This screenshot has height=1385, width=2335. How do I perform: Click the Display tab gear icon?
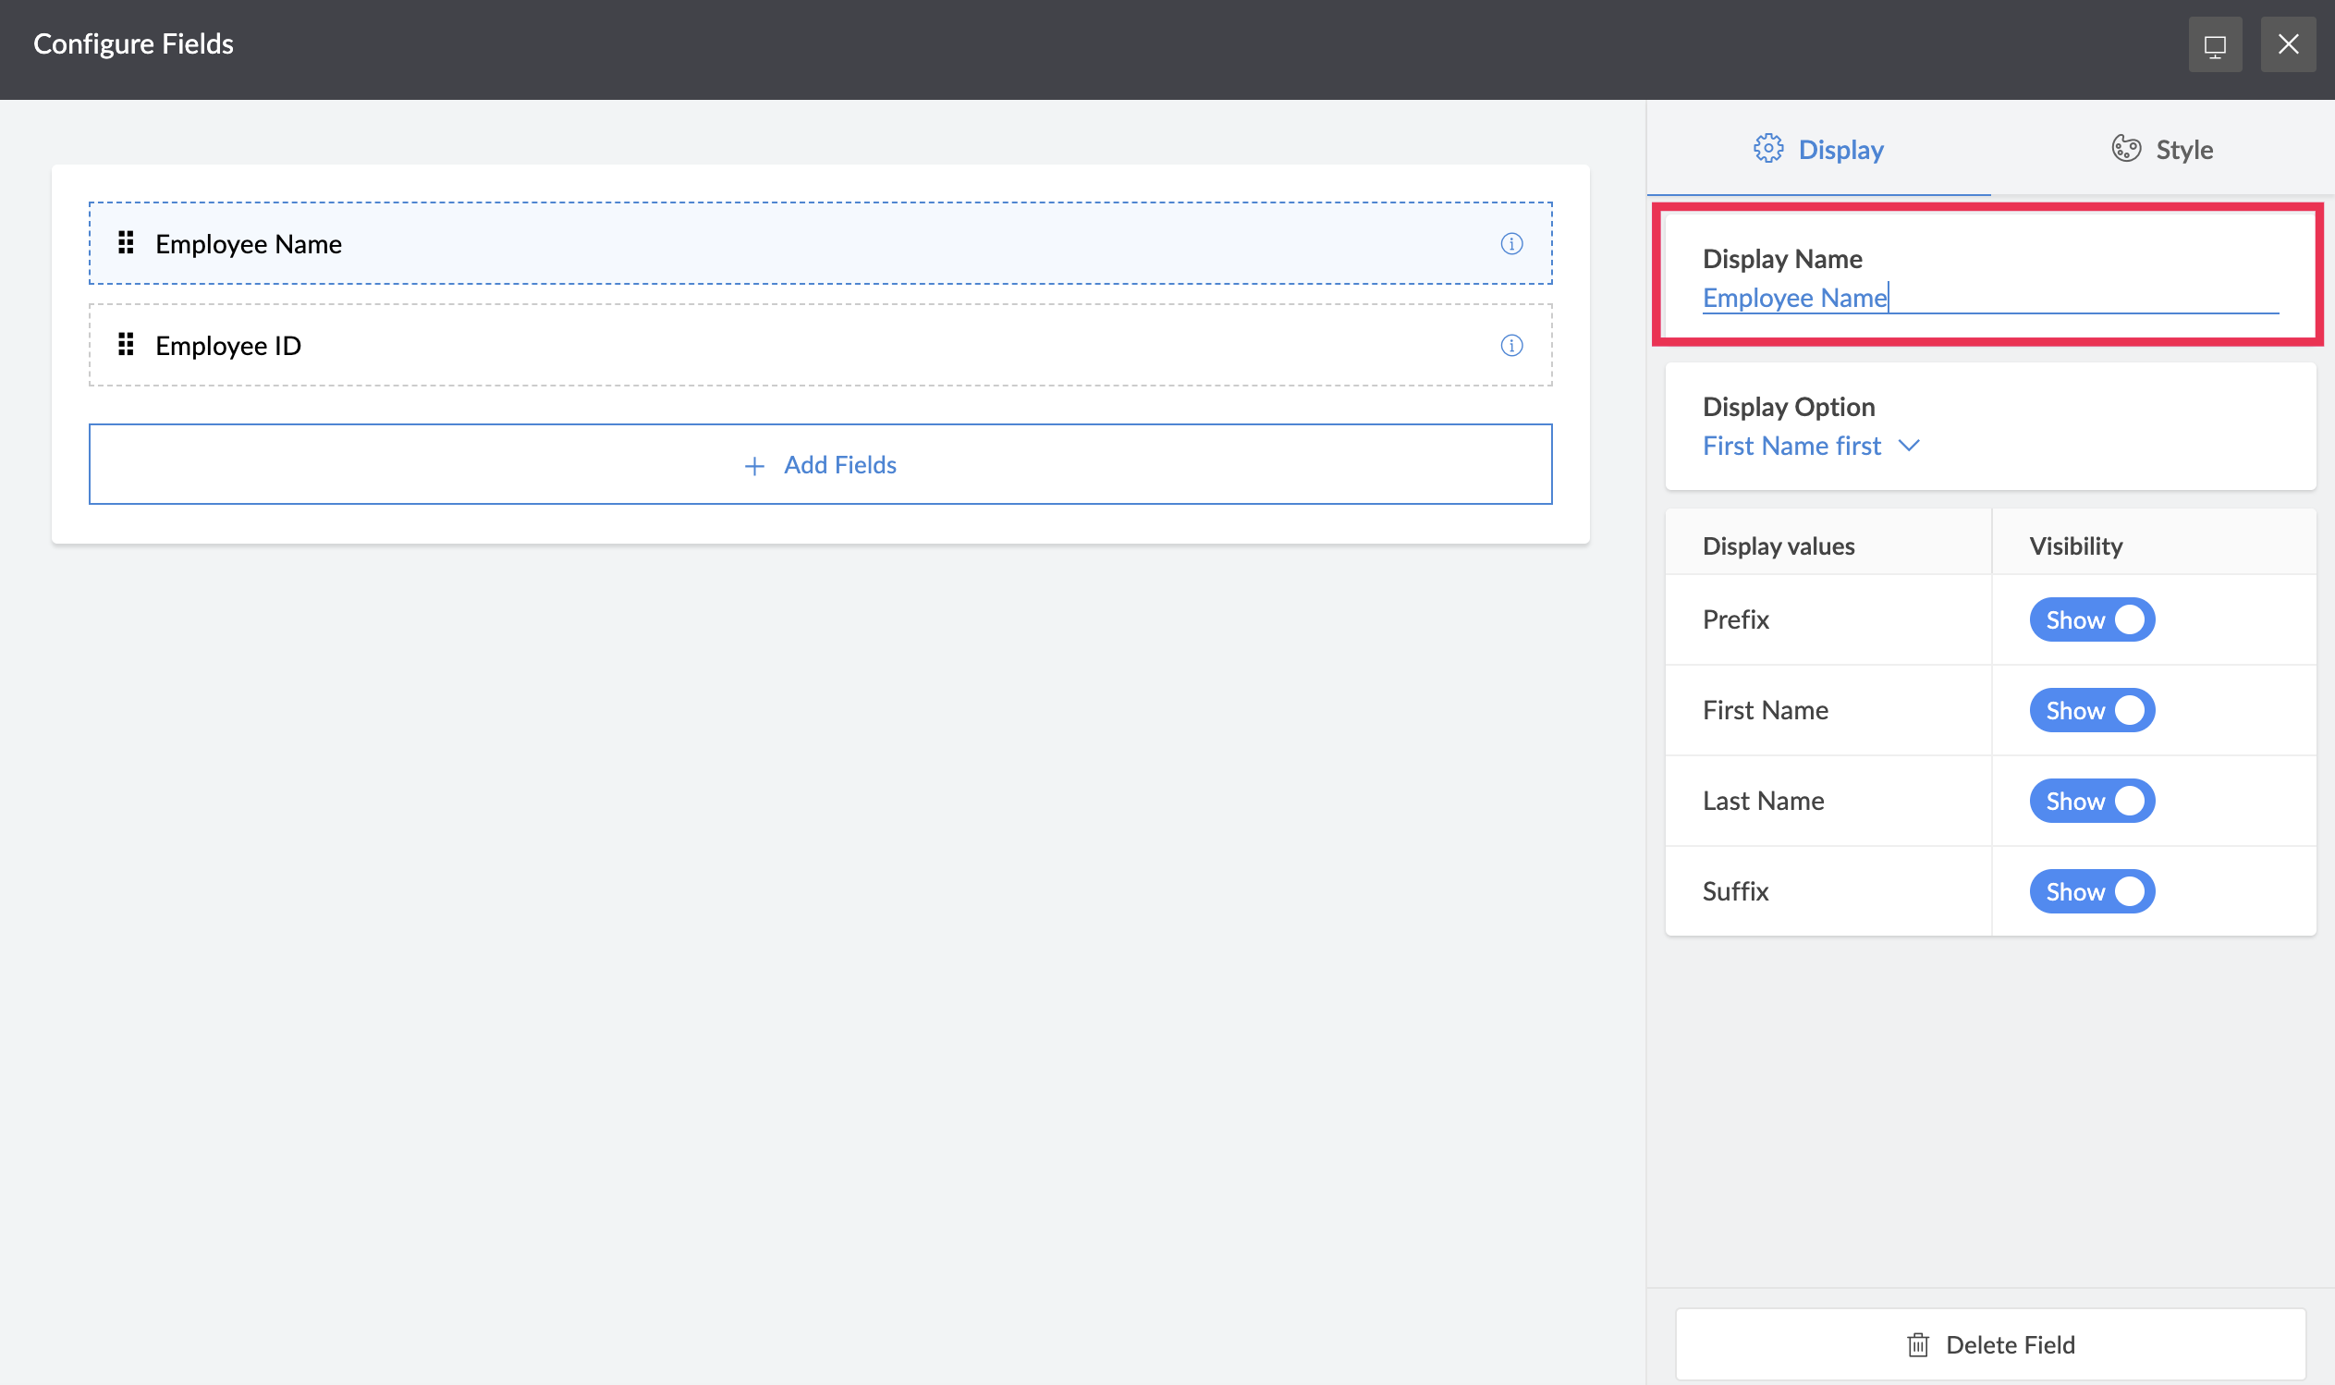click(x=1767, y=148)
